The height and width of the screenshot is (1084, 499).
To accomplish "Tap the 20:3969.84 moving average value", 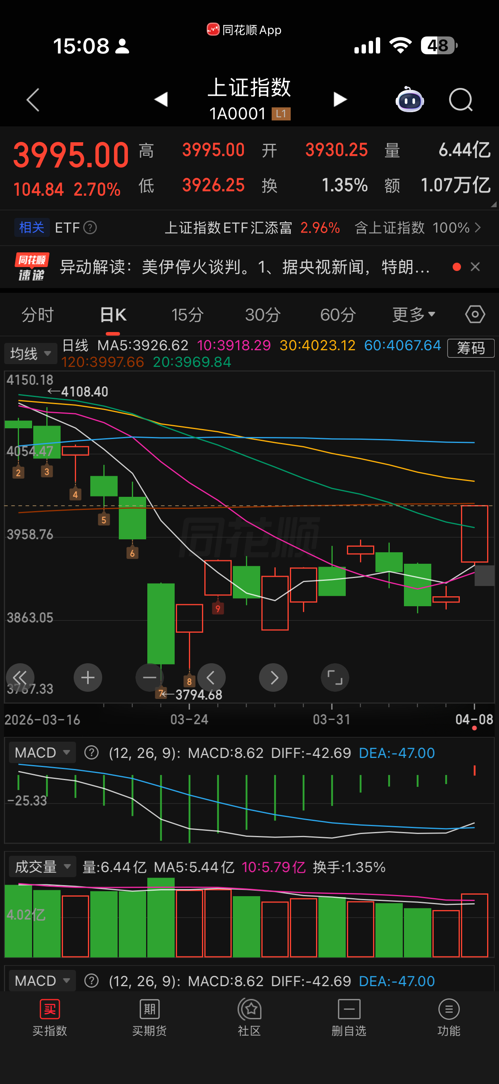I will 192,362.
